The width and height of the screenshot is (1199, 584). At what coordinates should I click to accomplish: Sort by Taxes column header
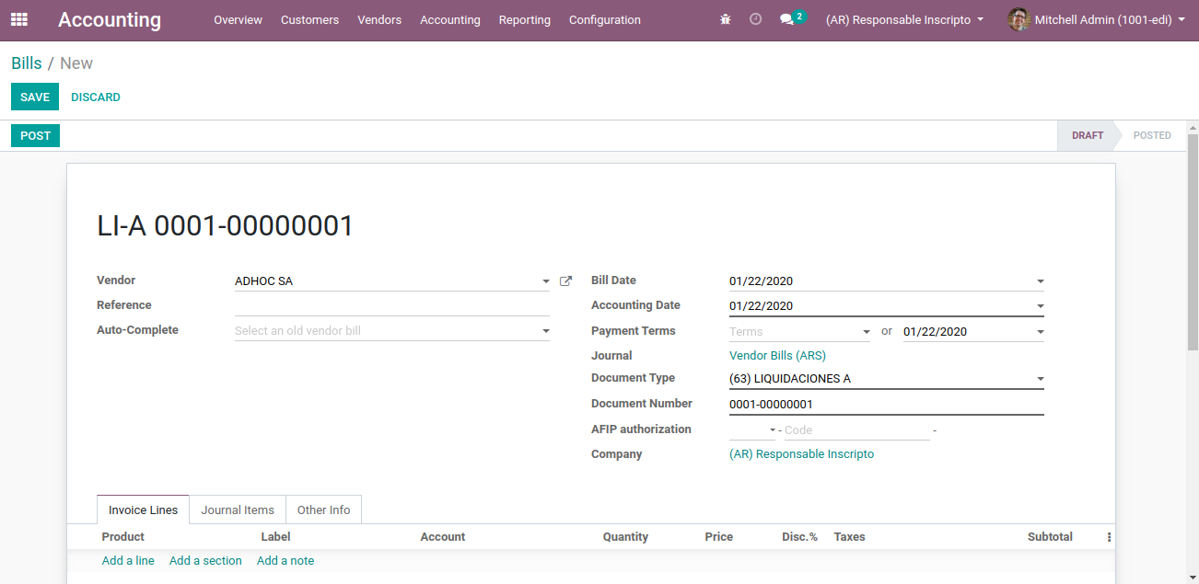[x=849, y=537]
